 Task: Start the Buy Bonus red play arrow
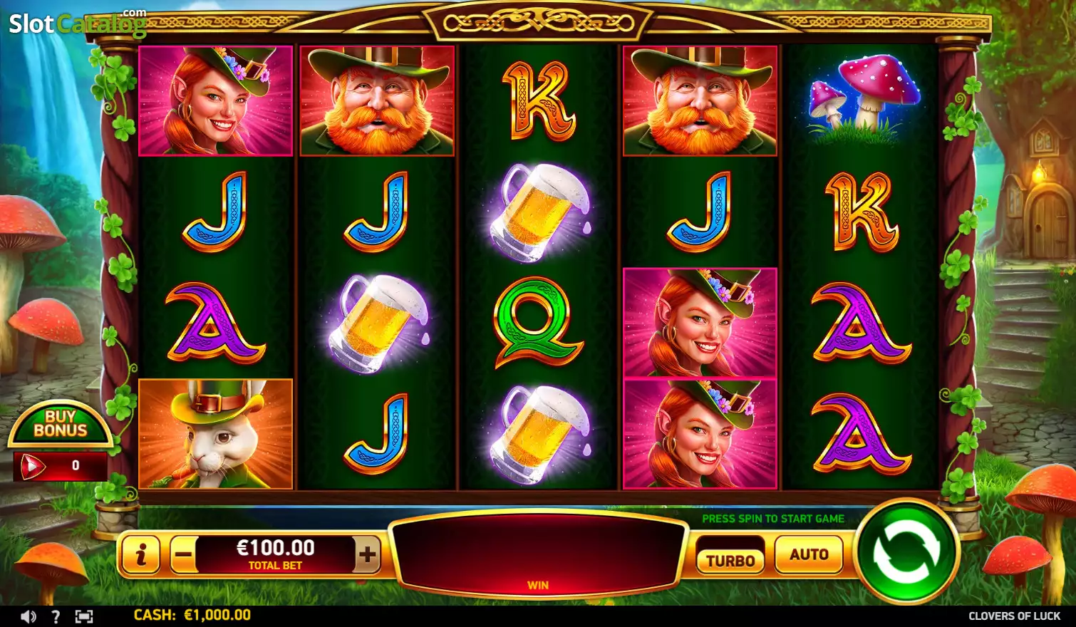pos(31,467)
